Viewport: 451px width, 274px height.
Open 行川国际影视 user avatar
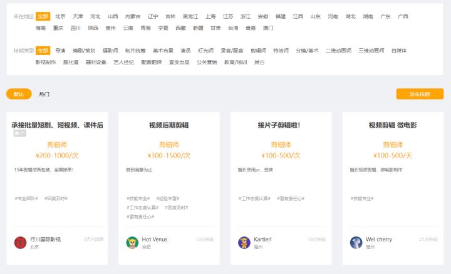point(20,243)
